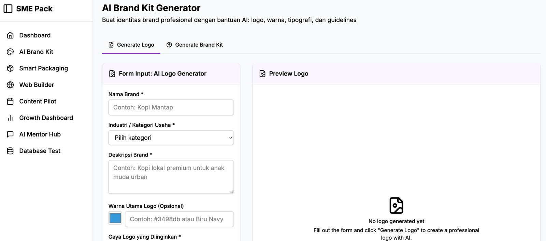Click the AI Brand Kit palette icon
This screenshot has height=241, width=546.
(x=10, y=52)
